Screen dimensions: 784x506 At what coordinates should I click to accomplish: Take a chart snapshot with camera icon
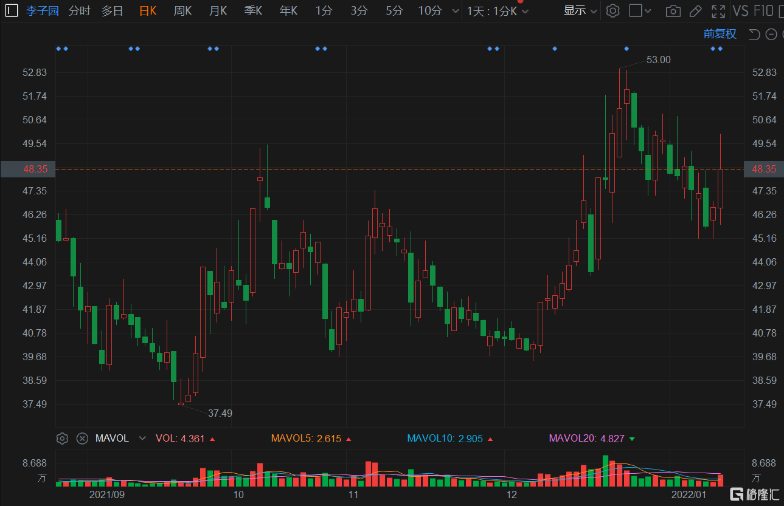click(x=673, y=11)
